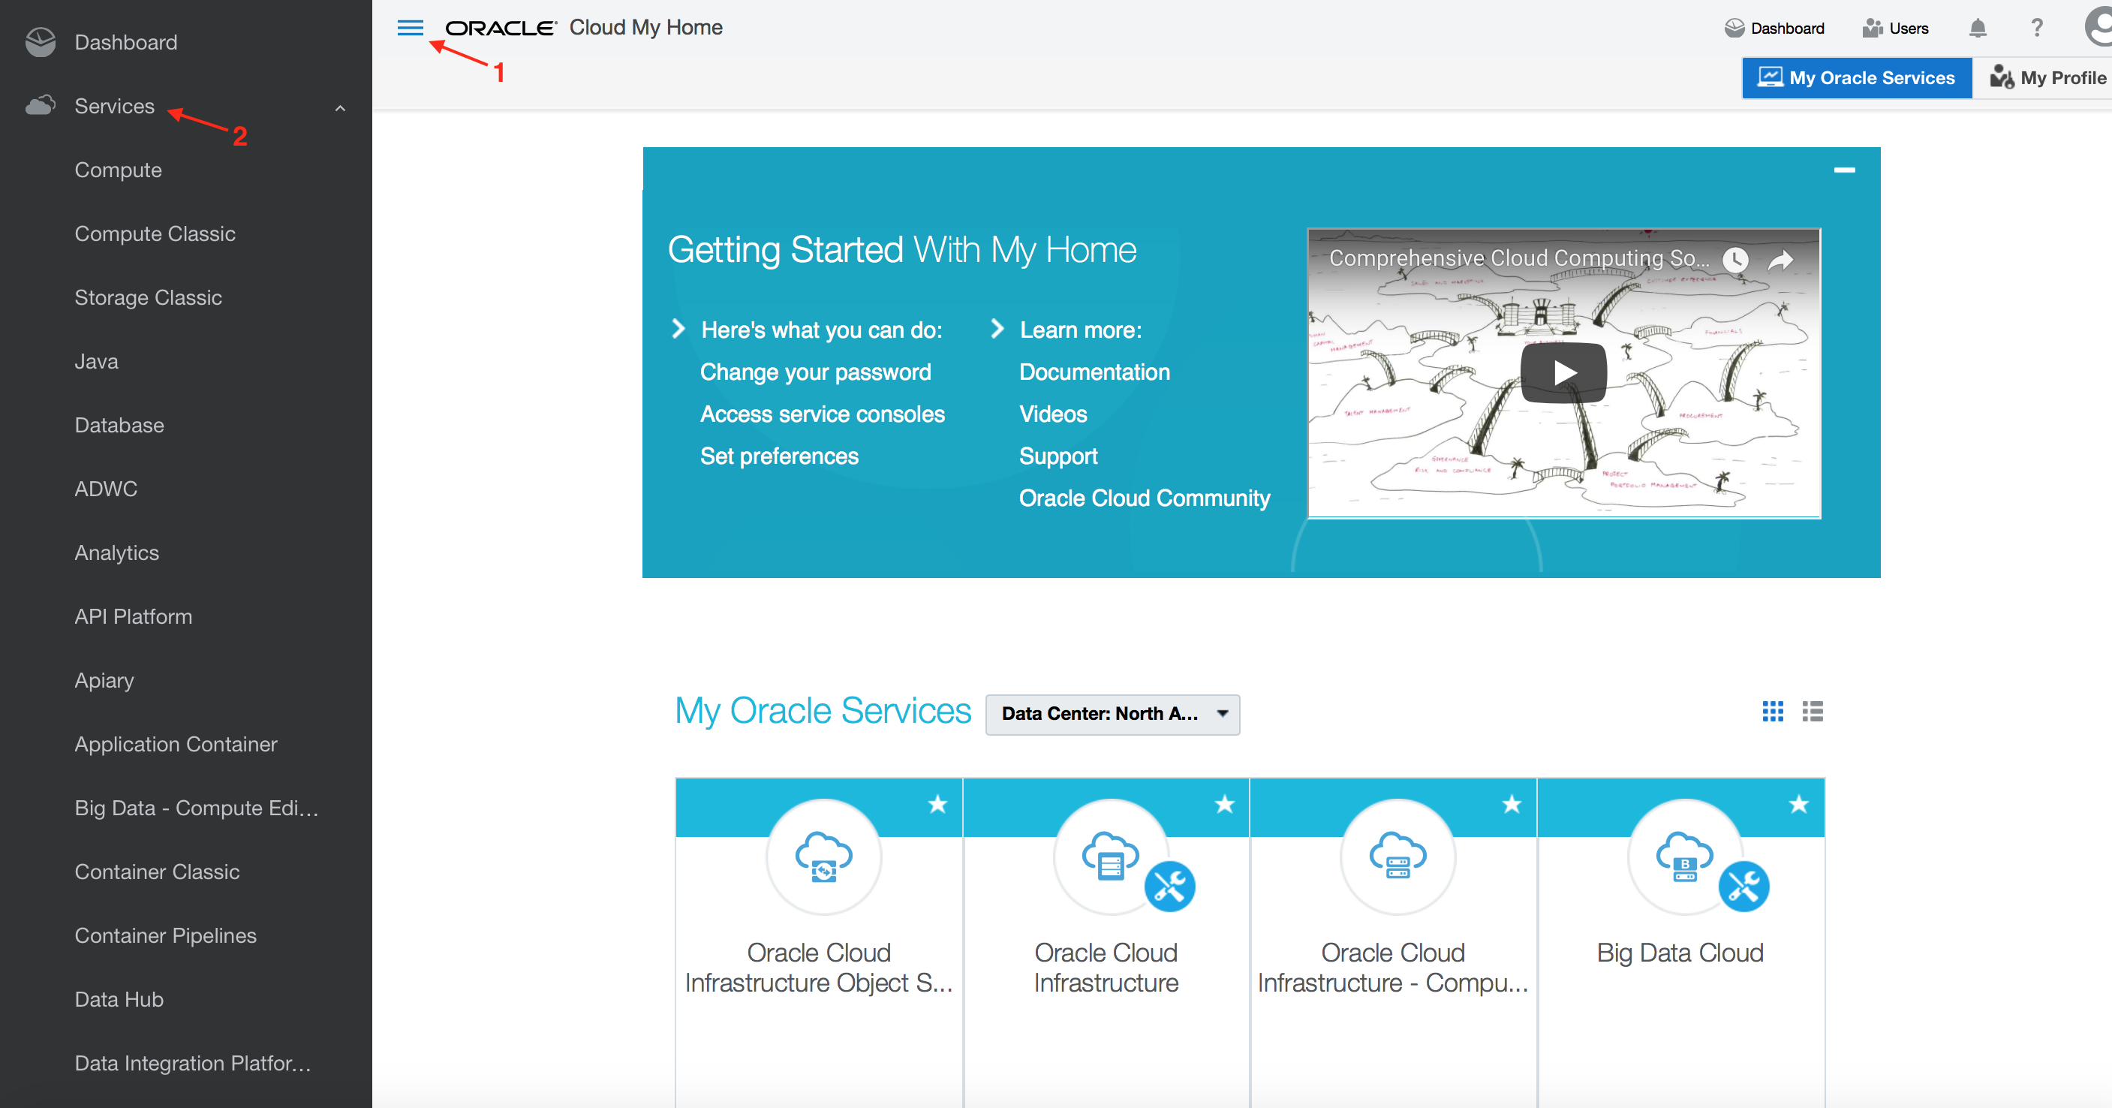The height and width of the screenshot is (1108, 2112).
Task: Open Compute in the sidebar
Action: [x=118, y=170]
